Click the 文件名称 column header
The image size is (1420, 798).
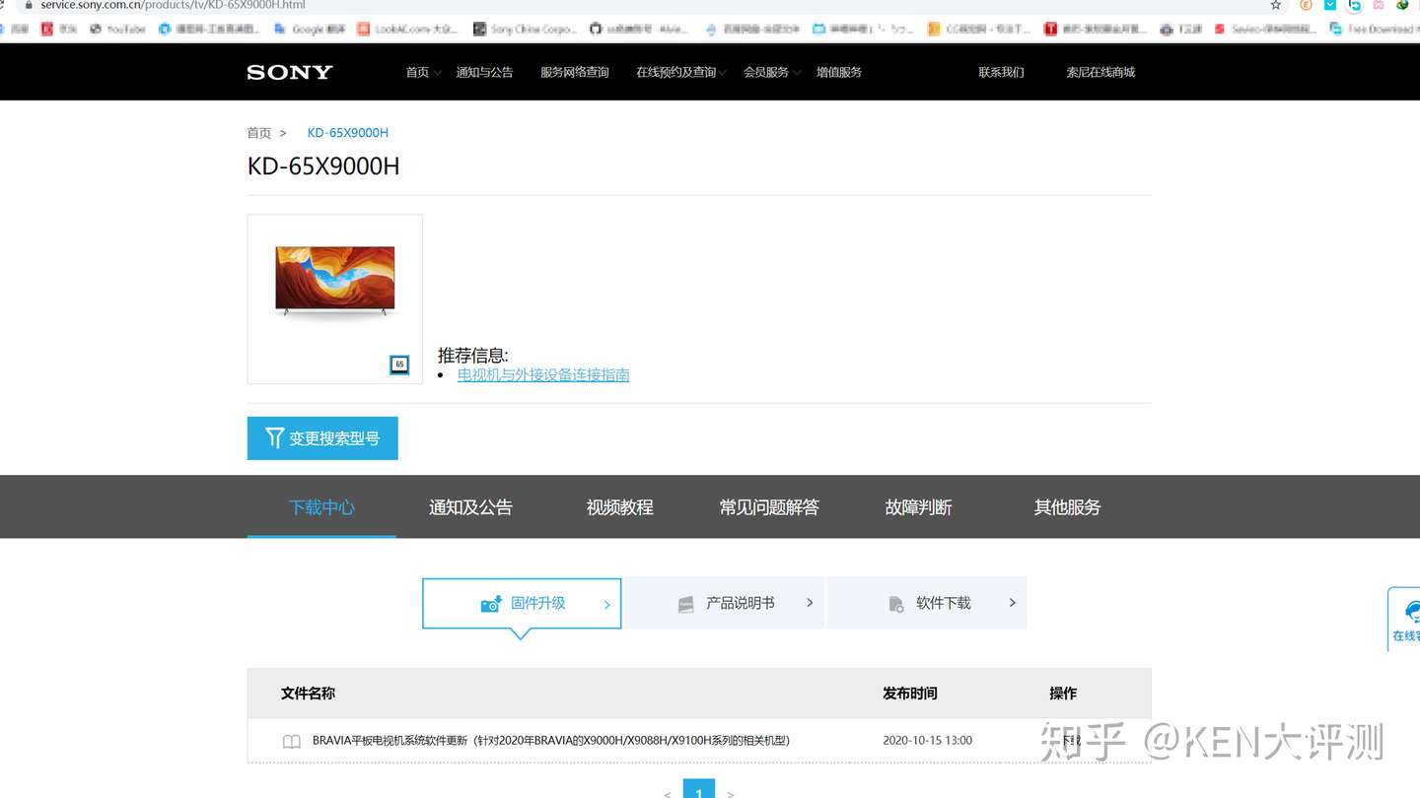[x=308, y=694]
